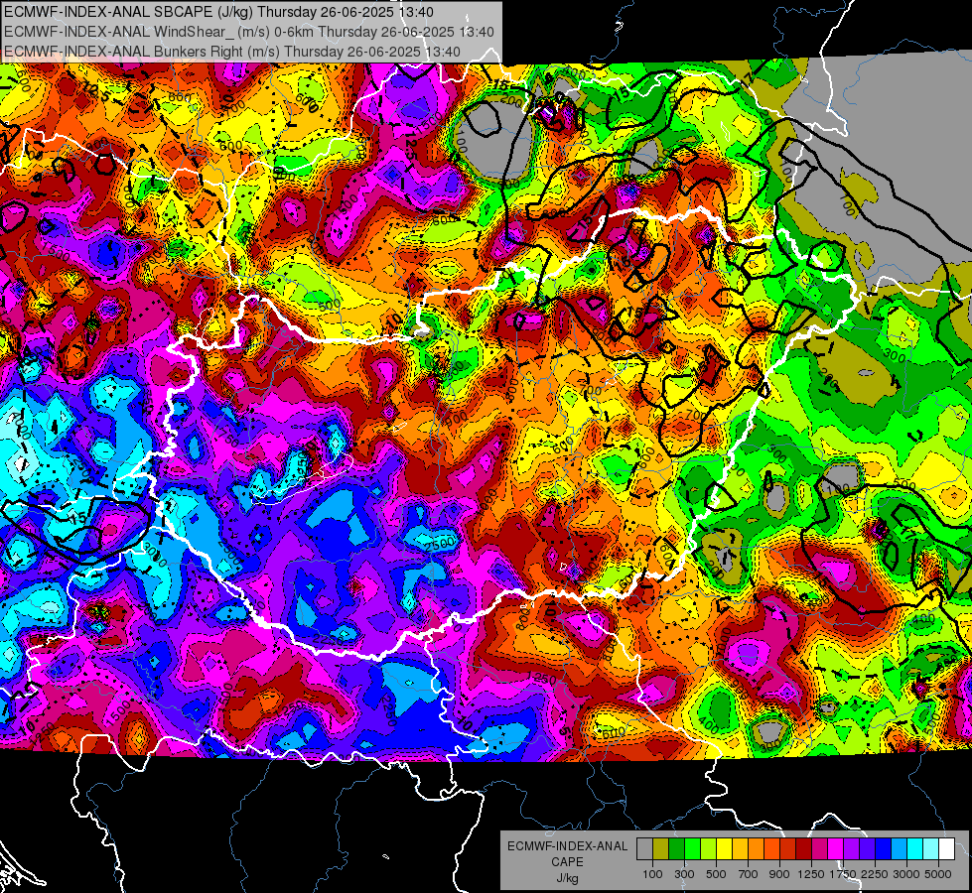
Task: Click the 100 value under the colorbar
Action: click(652, 874)
